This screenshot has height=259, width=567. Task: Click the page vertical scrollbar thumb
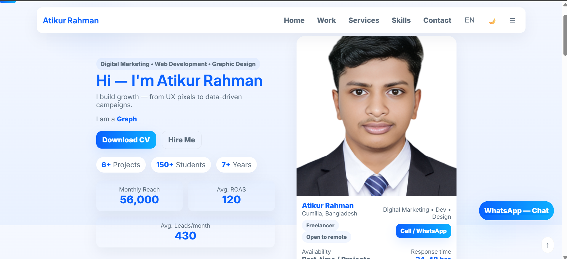coord(565,35)
